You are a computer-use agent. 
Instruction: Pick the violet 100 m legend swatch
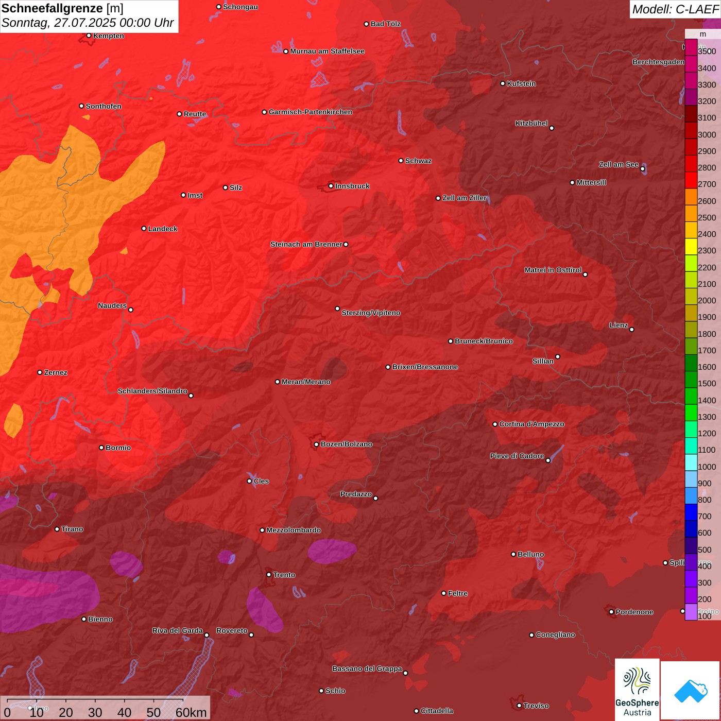[691, 612]
